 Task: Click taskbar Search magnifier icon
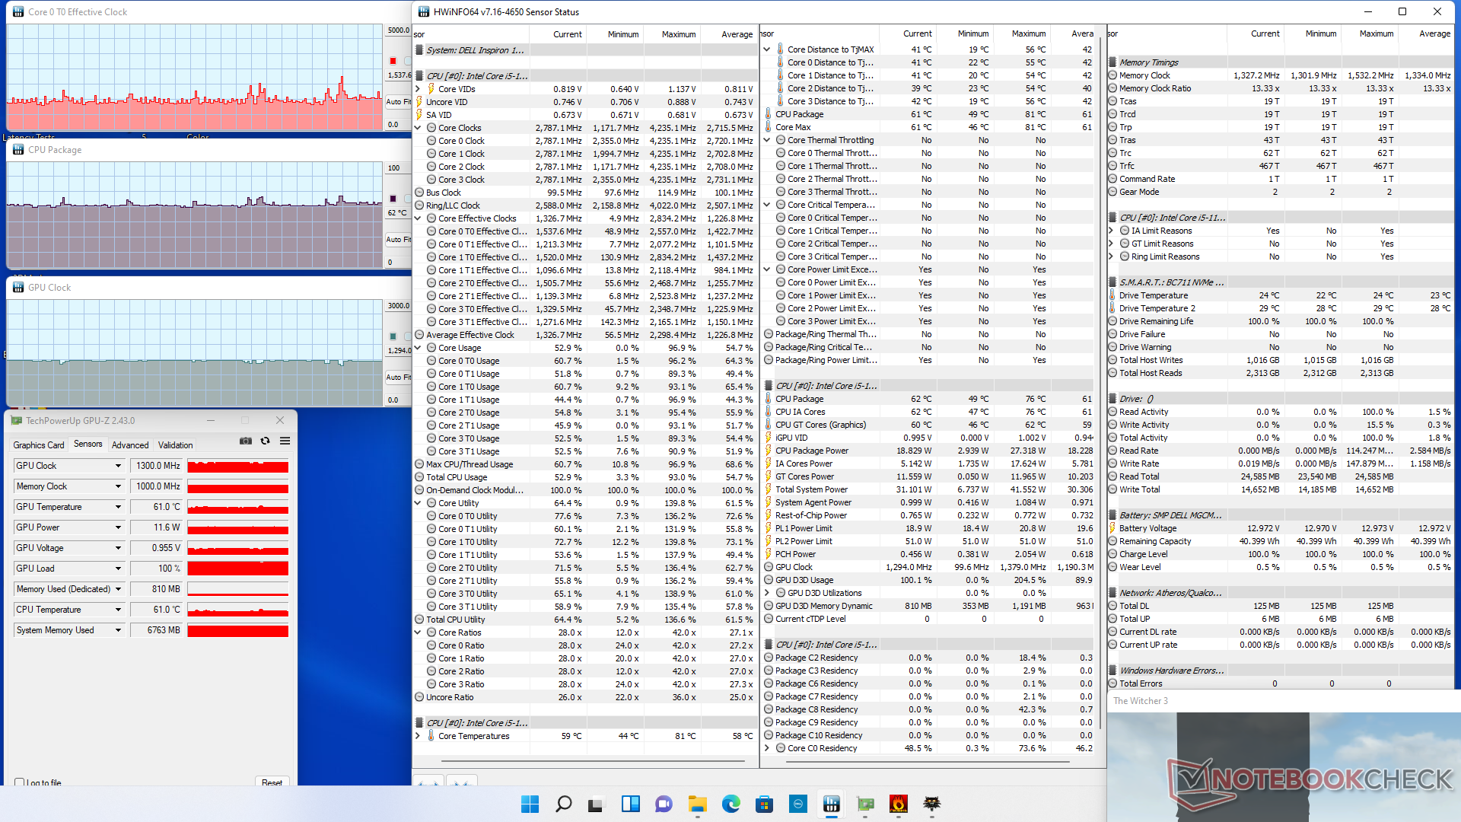tap(563, 804)
